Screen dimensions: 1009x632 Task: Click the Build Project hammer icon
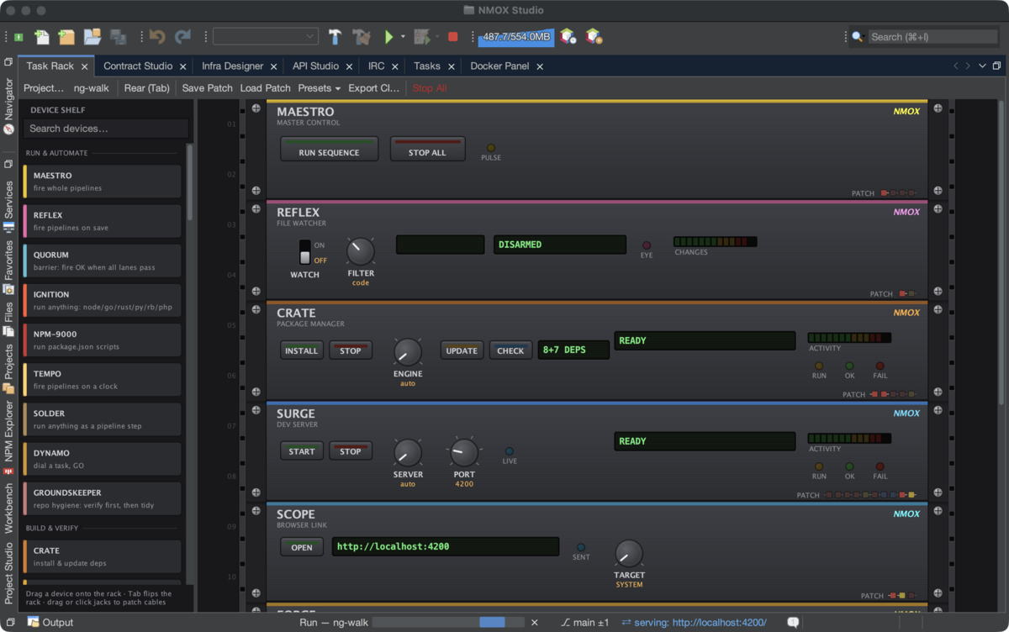(335, 37)
